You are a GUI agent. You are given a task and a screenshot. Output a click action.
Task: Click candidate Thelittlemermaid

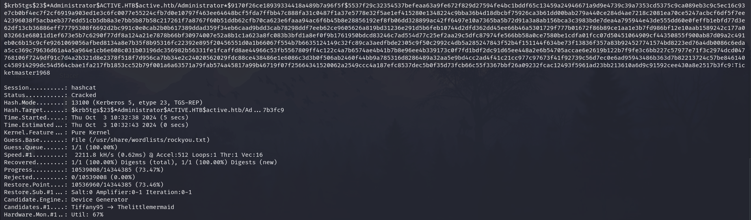146,207
